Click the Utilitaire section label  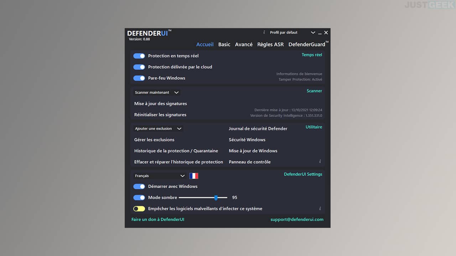point(314,127)
